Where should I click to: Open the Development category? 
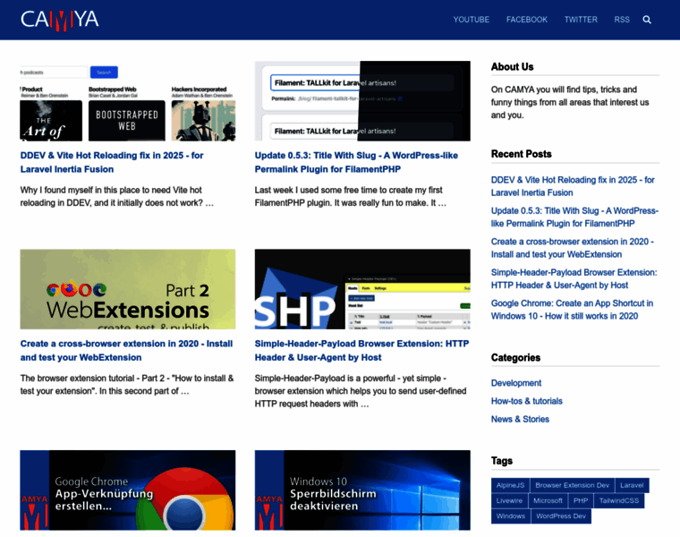tap(516, 383)
